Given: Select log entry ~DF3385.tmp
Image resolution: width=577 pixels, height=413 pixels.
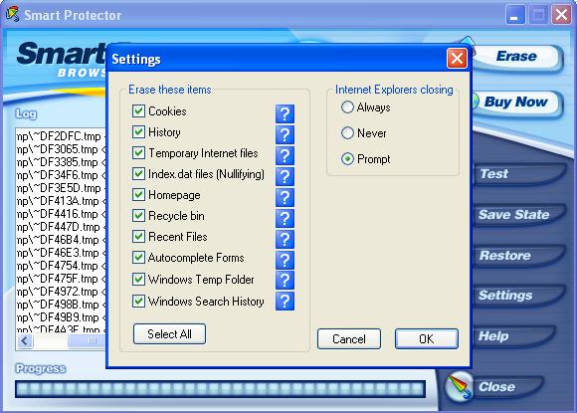Looking at the screenshot, I should tap(61, 162).
